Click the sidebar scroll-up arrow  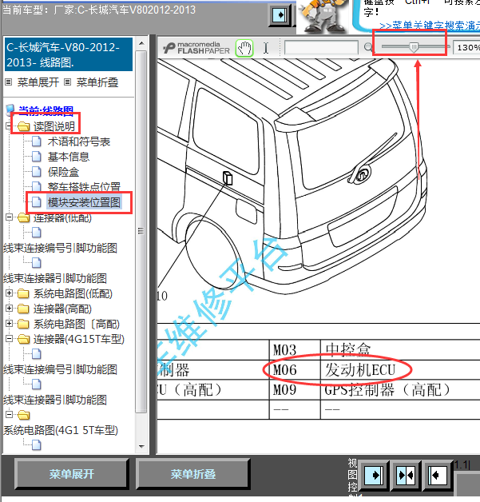[141, 43]
